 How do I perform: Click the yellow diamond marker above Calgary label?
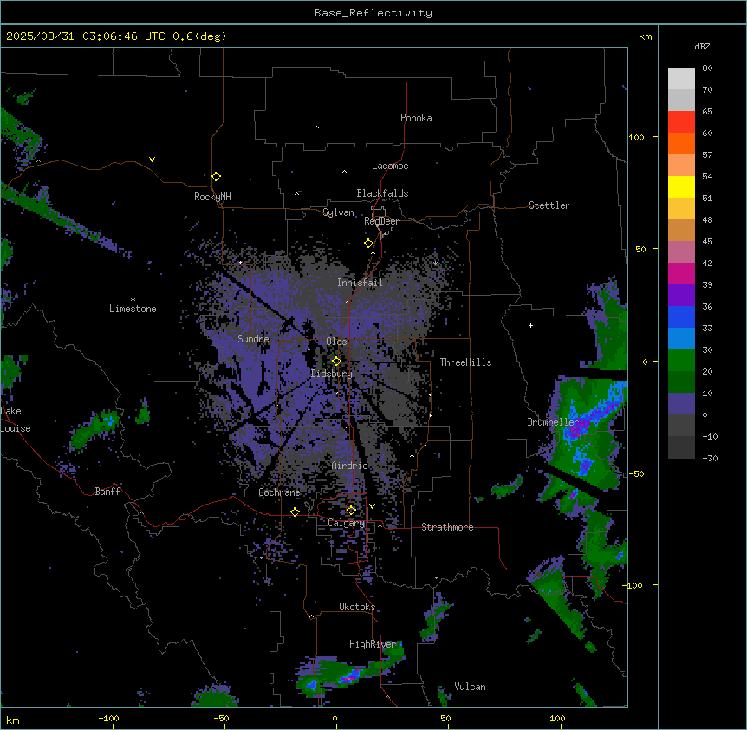351,511
